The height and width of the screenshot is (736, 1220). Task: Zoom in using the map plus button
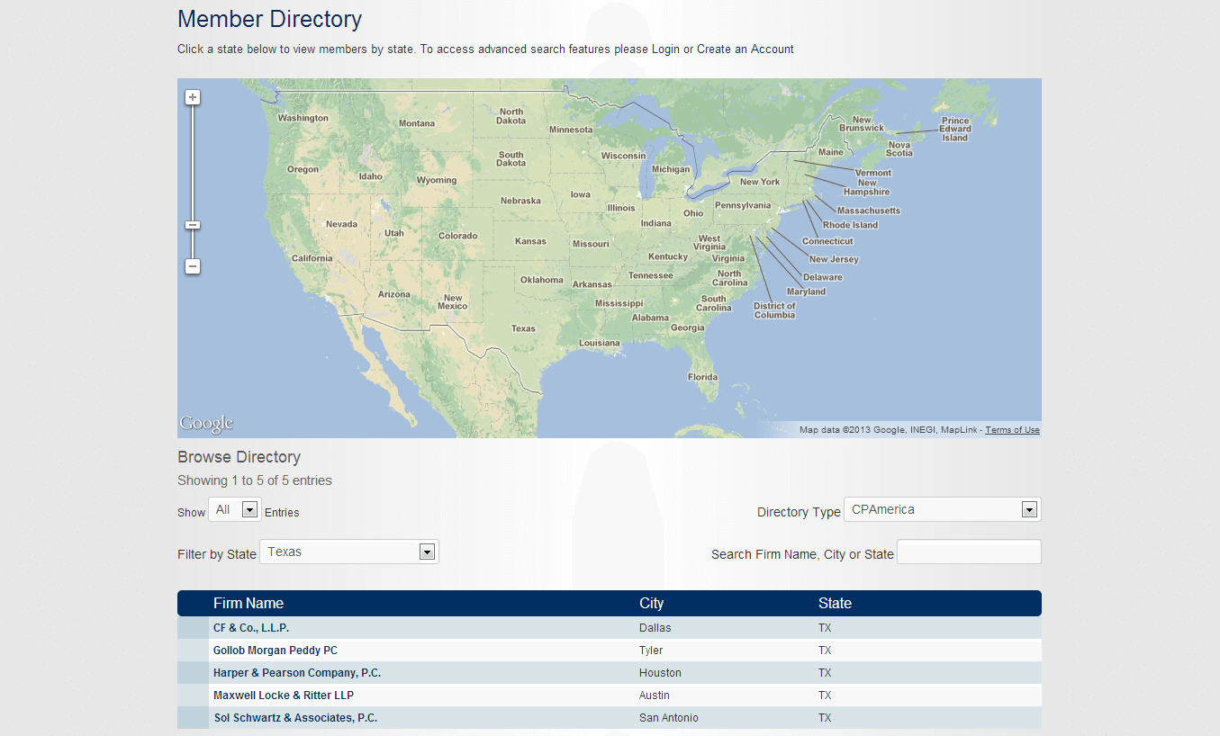[193, 96]
